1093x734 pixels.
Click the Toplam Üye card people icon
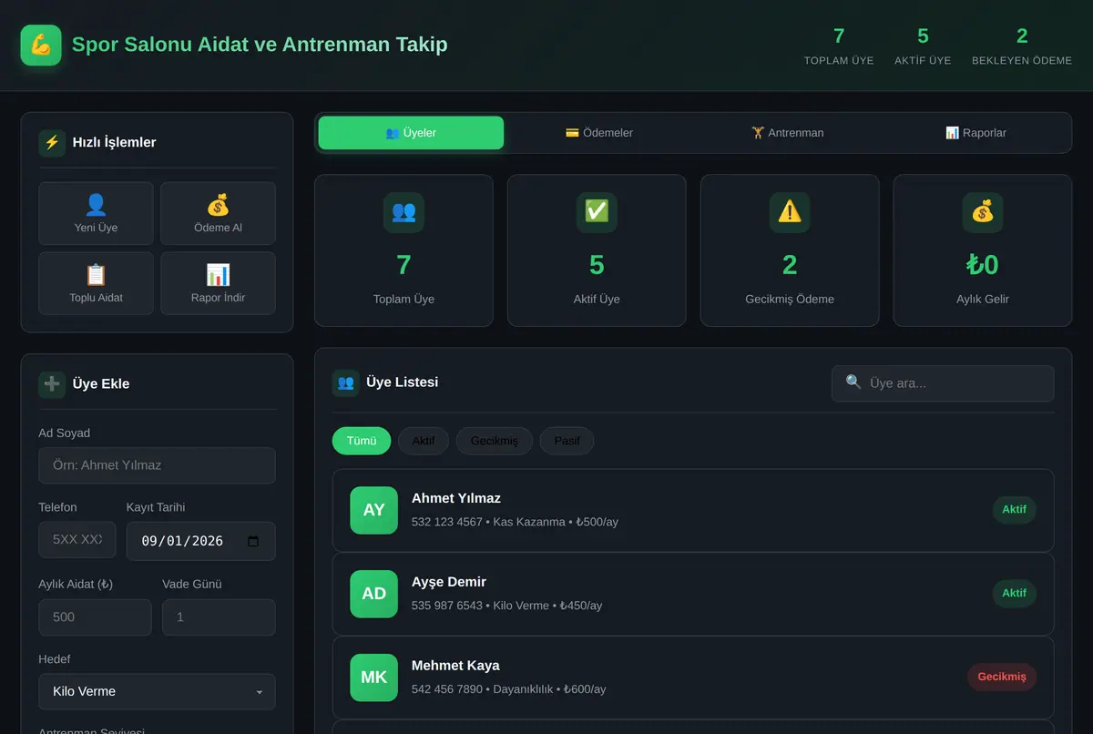(403, 212)
